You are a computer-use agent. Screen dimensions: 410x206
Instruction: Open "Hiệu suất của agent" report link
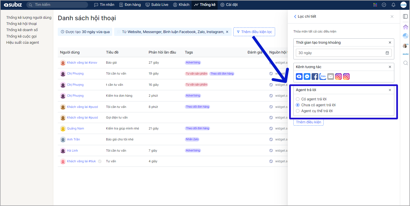(x=23, y=42)
